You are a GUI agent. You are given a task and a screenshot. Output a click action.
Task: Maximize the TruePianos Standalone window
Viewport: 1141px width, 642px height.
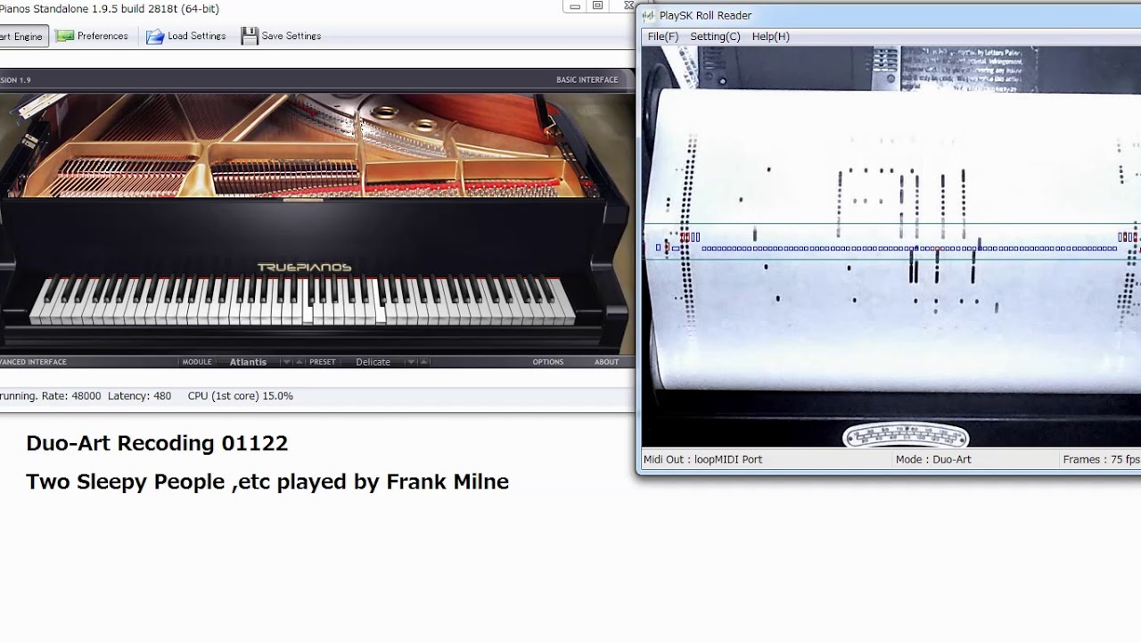[x=597, y=6]
